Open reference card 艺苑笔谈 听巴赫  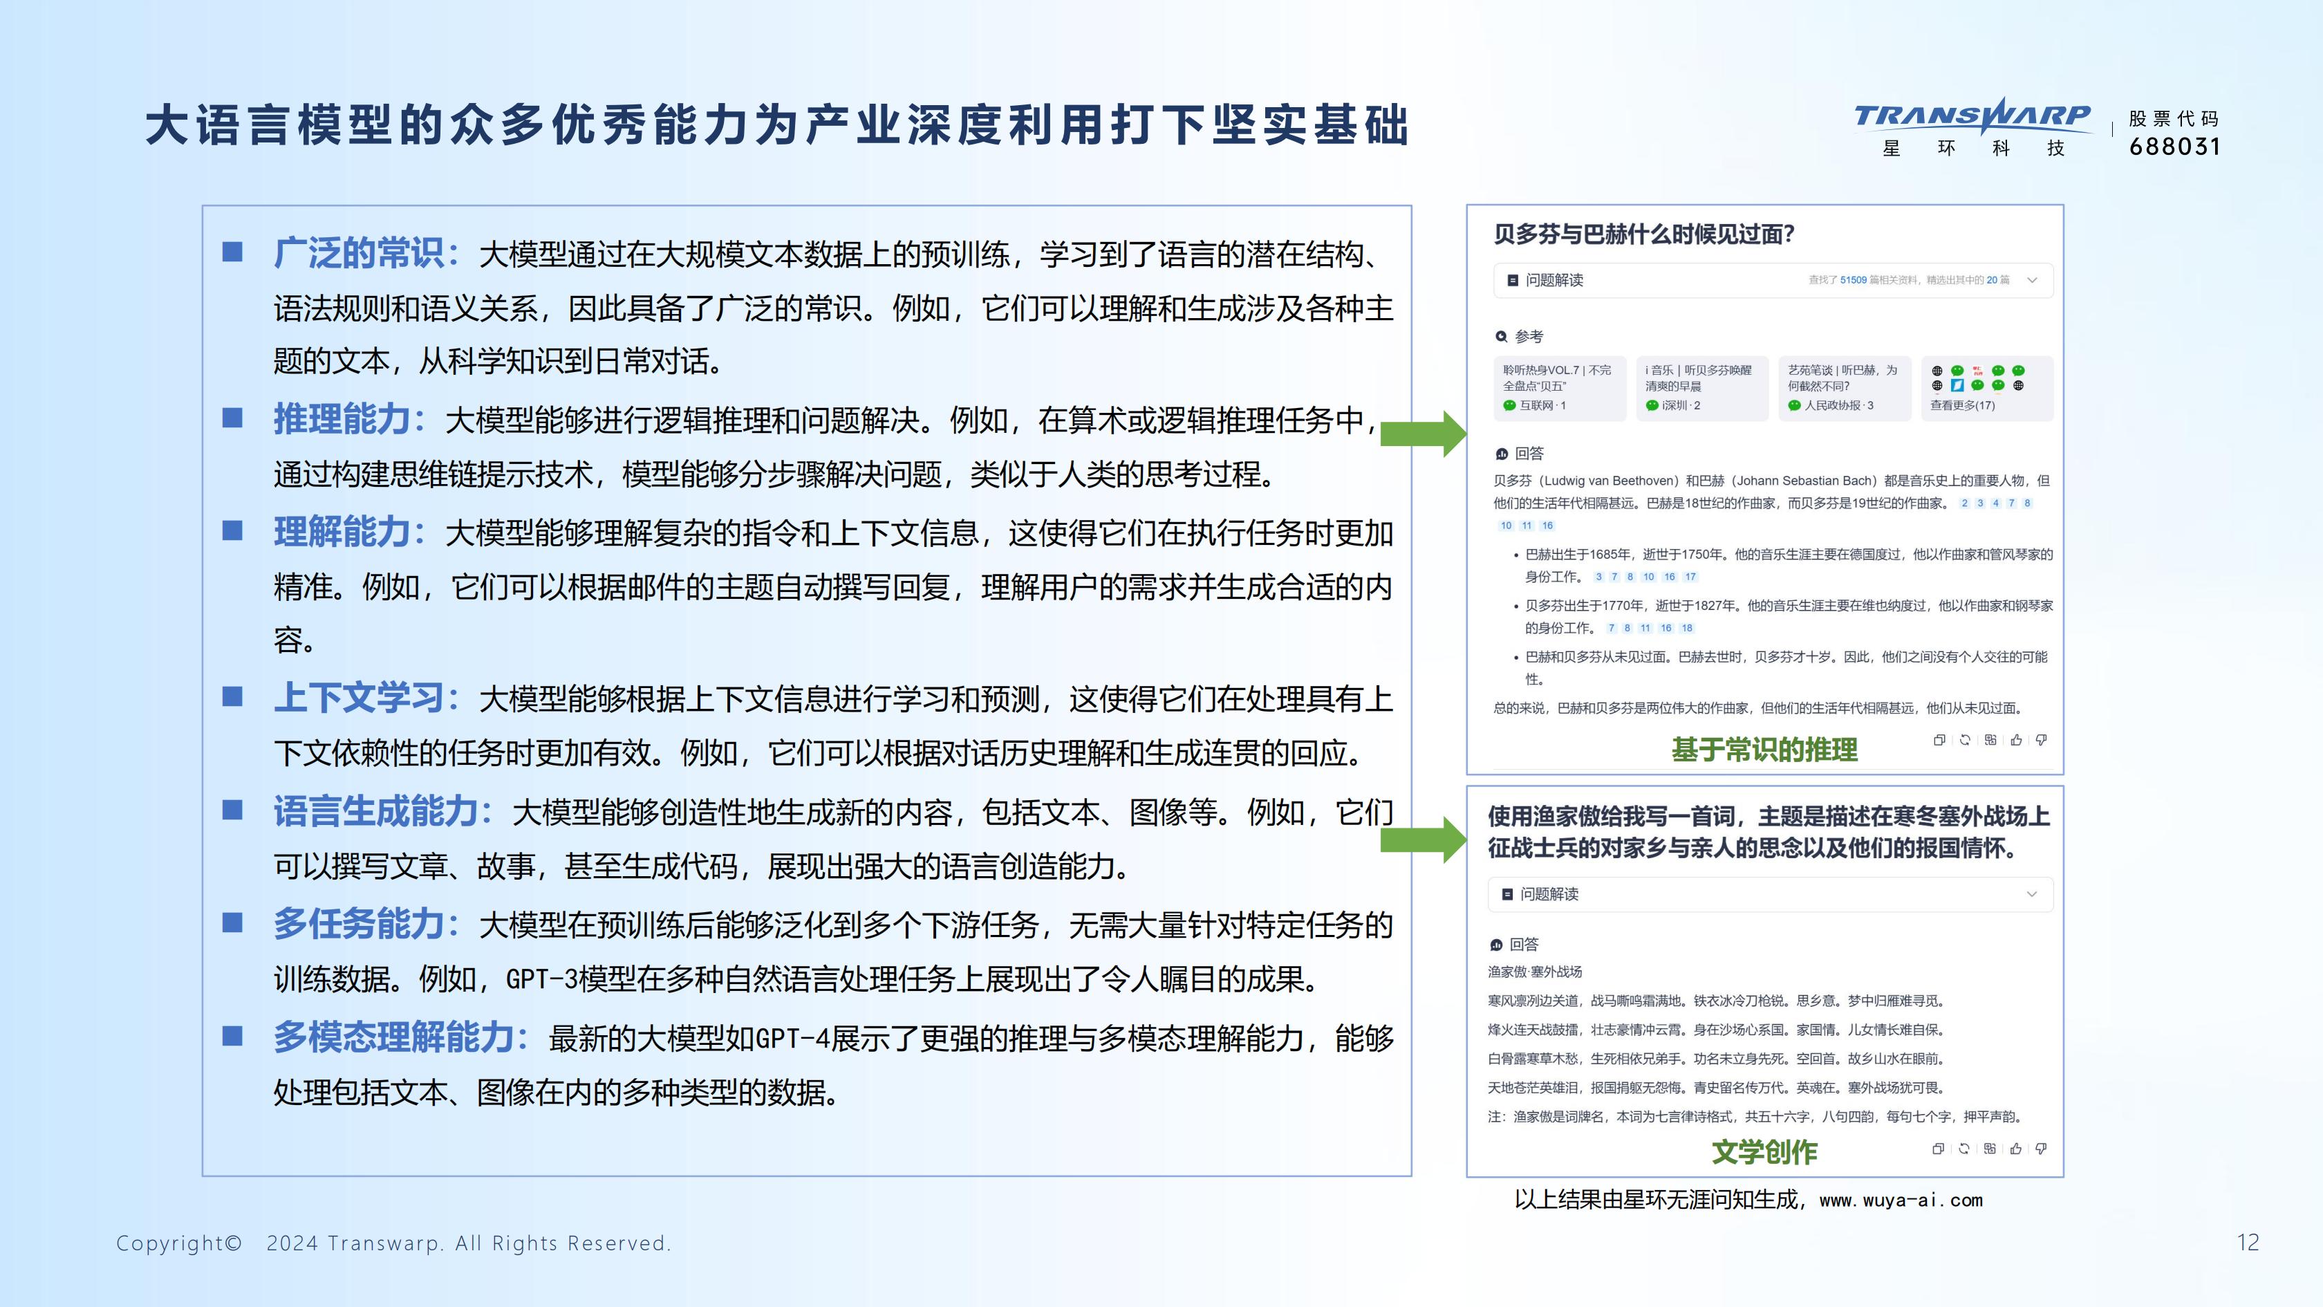click(x=1845, y=388)
